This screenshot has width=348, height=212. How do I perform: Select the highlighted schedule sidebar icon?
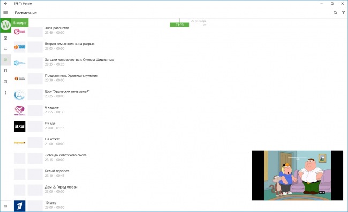(x=6, y=60)
